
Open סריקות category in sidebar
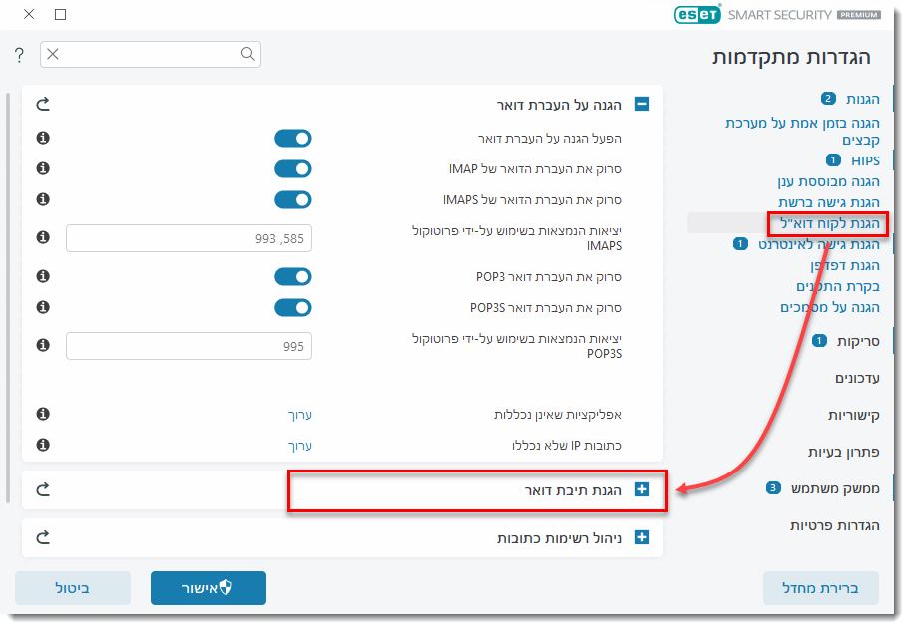(858, 341)
